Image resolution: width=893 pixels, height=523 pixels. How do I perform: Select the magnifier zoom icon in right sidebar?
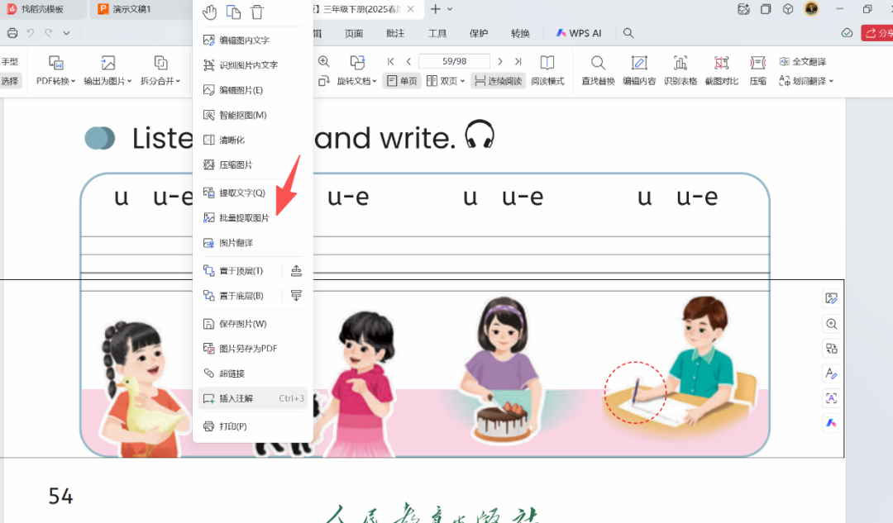[831, 324]
